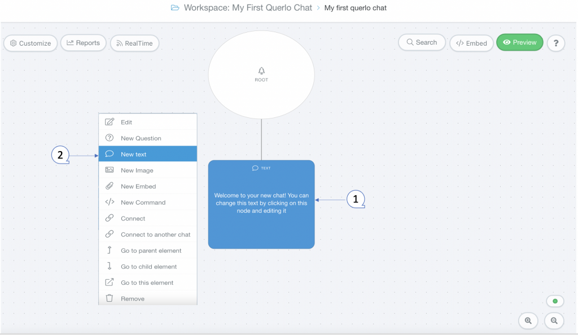The height and width of the screenshot is (335, 578).
Task: Click the Search button
Action: 422,42
